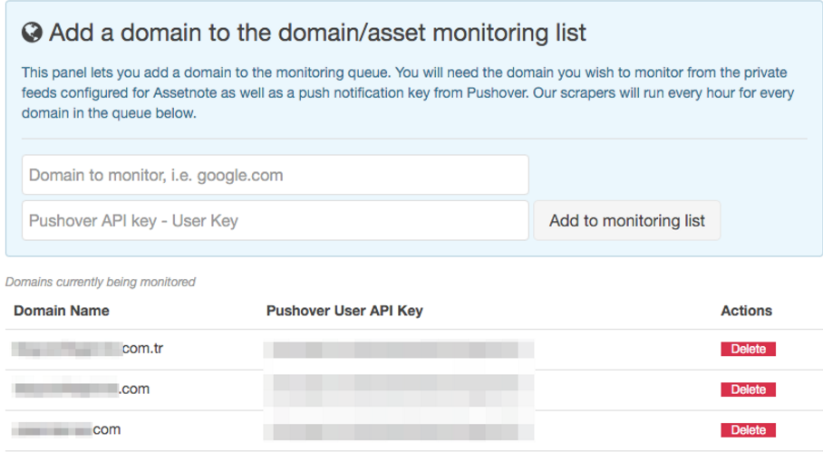Click the API key cell in the .com.tr row

pos(399,350)
